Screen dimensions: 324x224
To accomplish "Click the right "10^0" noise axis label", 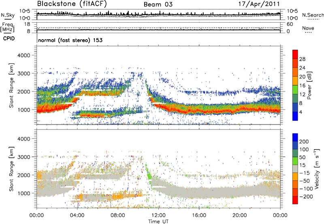I will pos(292,18).
